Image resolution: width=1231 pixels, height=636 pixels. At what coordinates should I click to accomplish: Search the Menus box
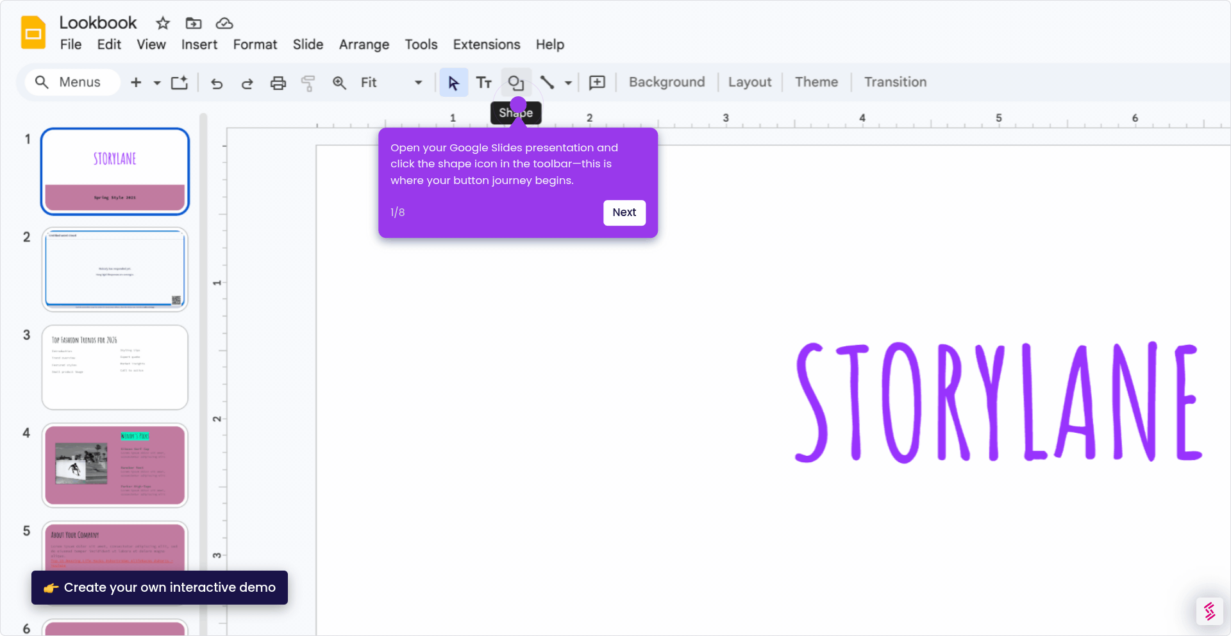(72, 82)
